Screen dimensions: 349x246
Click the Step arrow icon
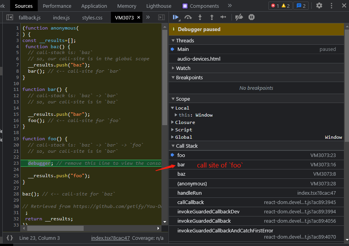pyautogui.click(x=223, y=17)
